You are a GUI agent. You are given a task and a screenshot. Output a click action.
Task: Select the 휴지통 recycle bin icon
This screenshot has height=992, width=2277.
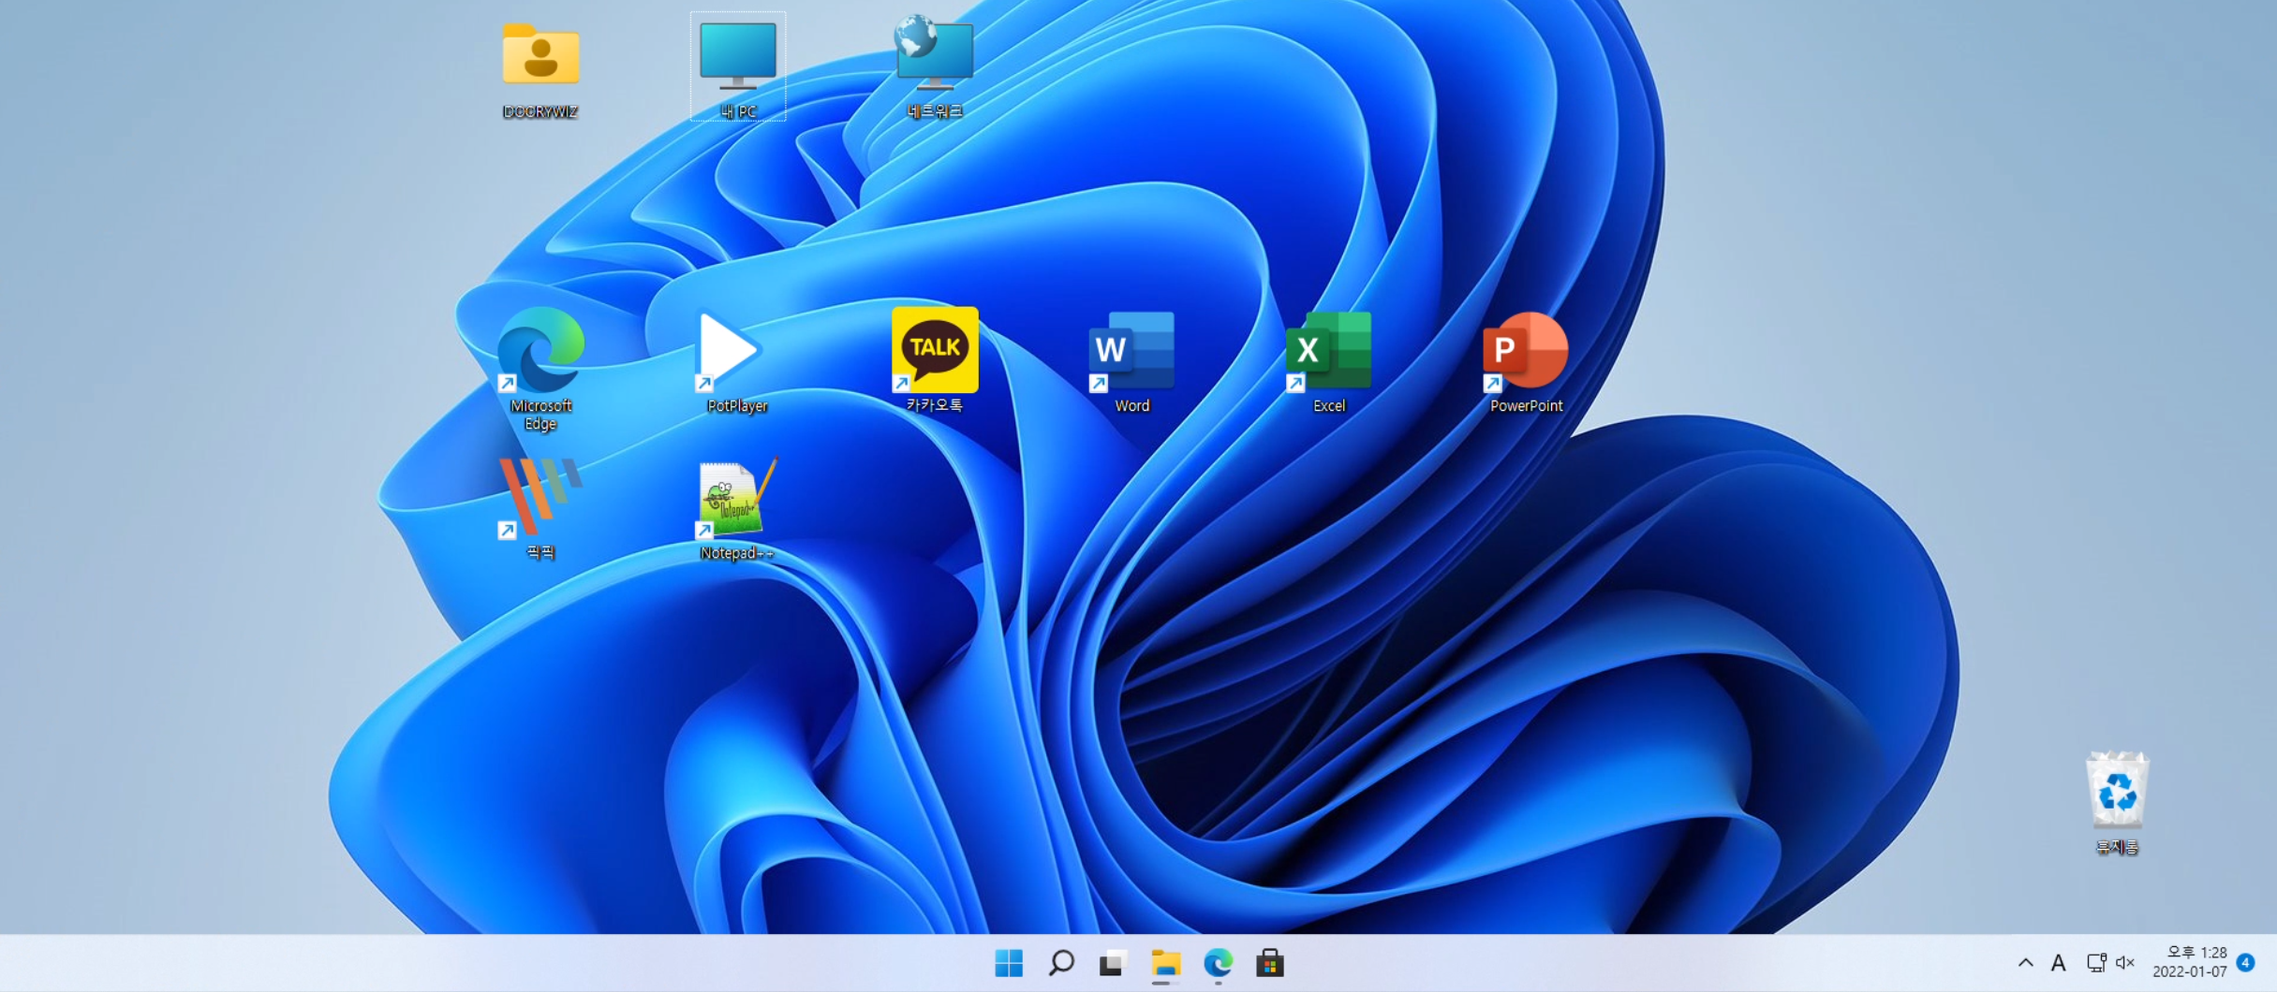(2117, 803)
